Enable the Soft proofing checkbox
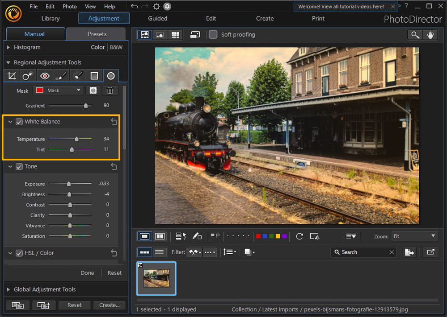This screenshot has height=317, width=447. pyautogui.click(x=213, y=34)
